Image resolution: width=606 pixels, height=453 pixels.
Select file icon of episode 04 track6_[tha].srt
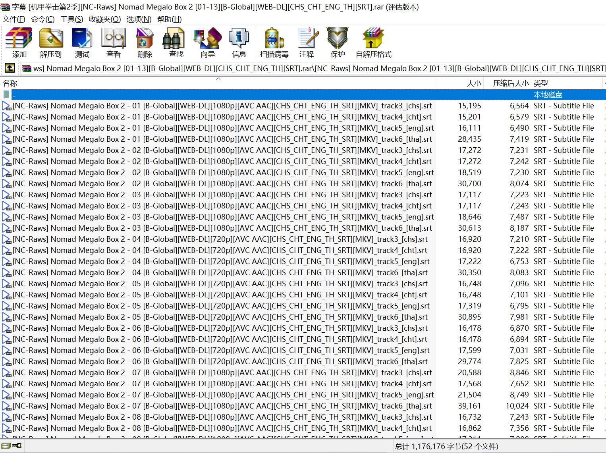click(x=6, y=272)
